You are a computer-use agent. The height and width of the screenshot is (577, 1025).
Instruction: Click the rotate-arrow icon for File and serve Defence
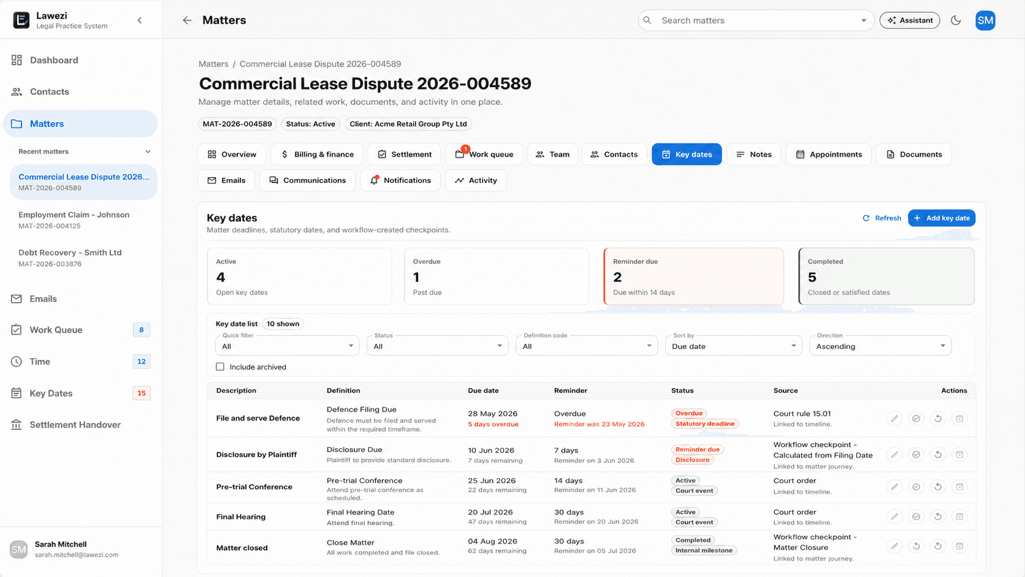(x=938, y=418)
